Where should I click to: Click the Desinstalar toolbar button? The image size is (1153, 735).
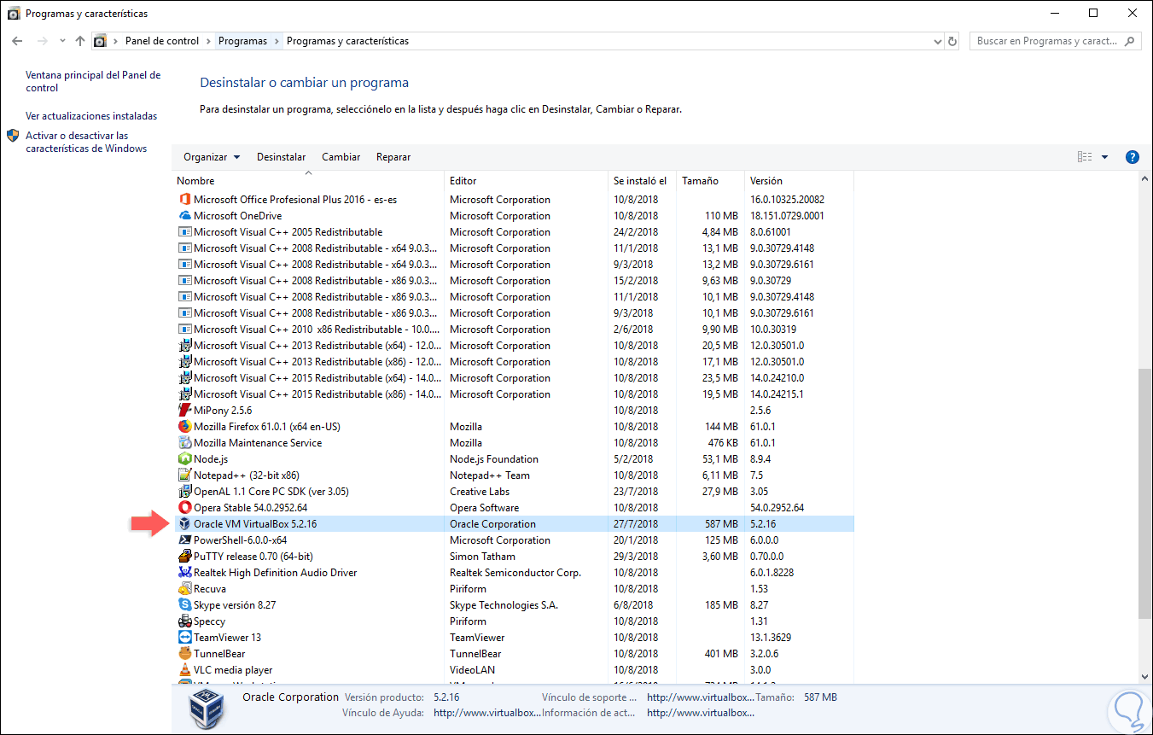pyautogui.click(x=282, y=157)
